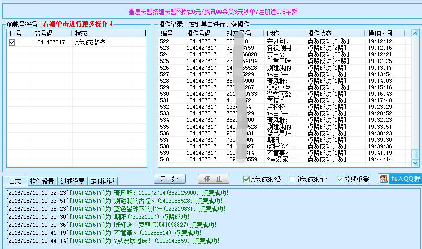Select record row 535

[x=285, y=127]
